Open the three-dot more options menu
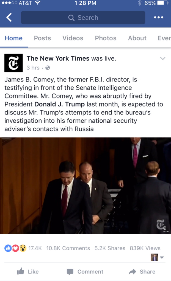Image resolution: width=171 pixels, height=281 pixels. [159, 18]
